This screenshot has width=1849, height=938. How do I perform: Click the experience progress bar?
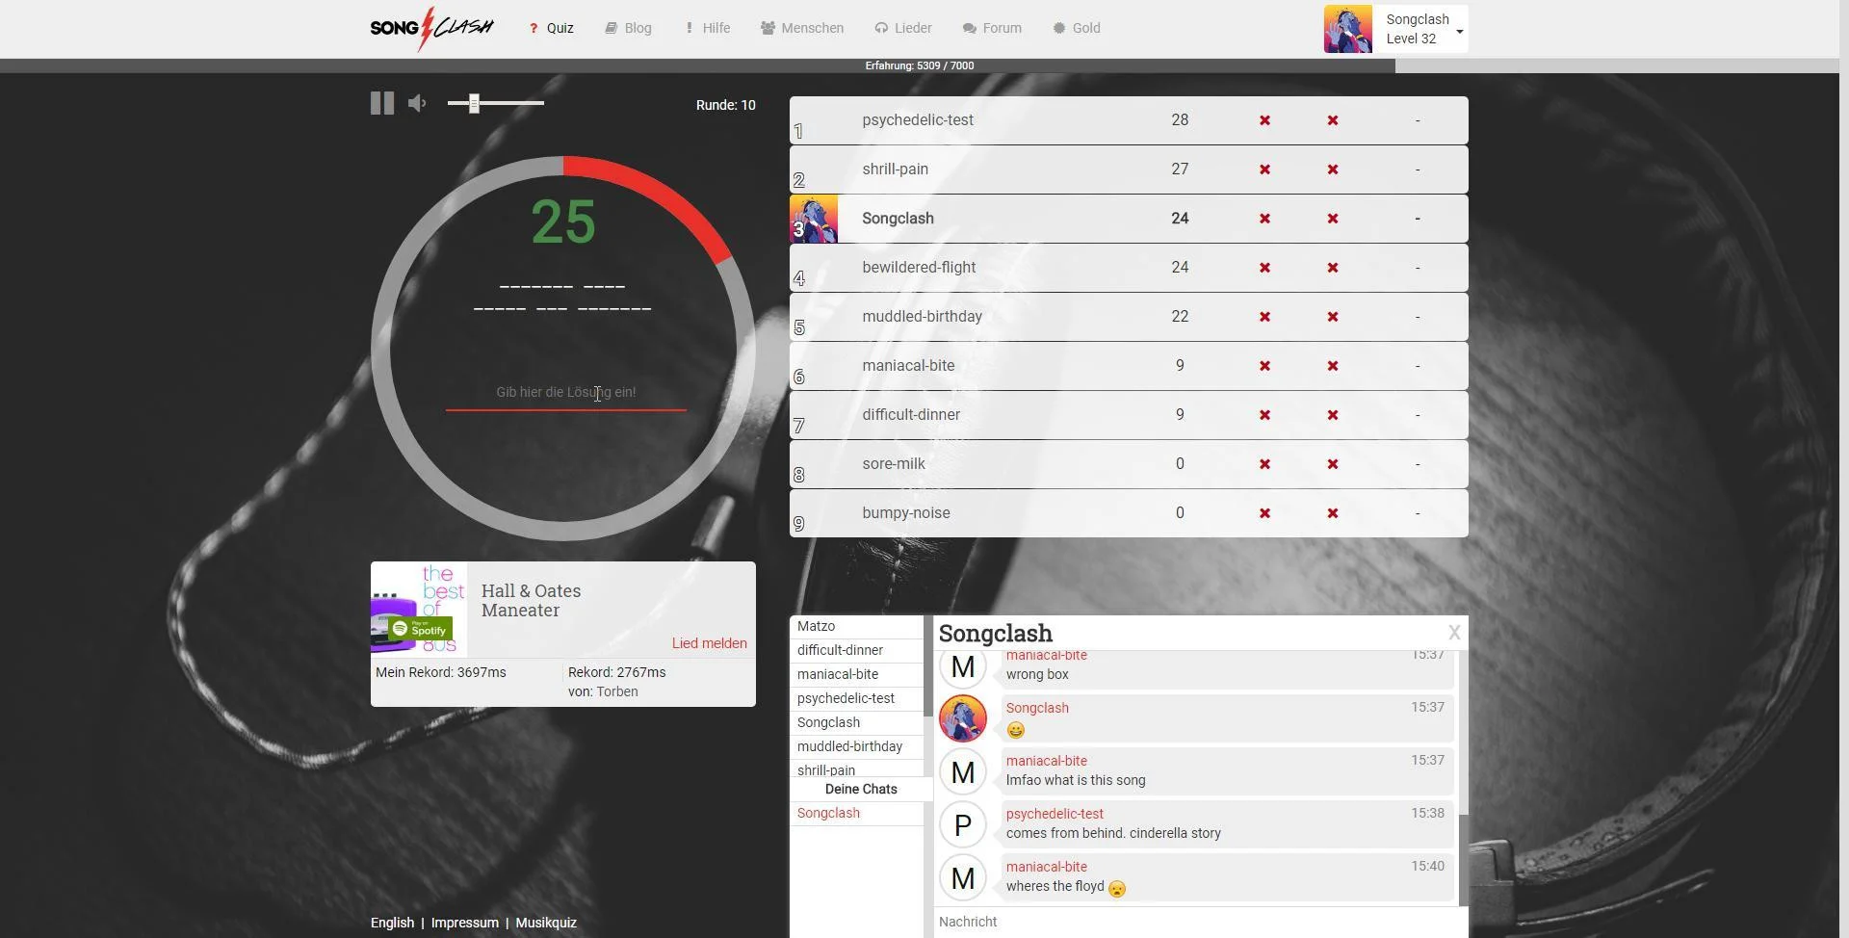pyautogui.click(x=920, y=65)
